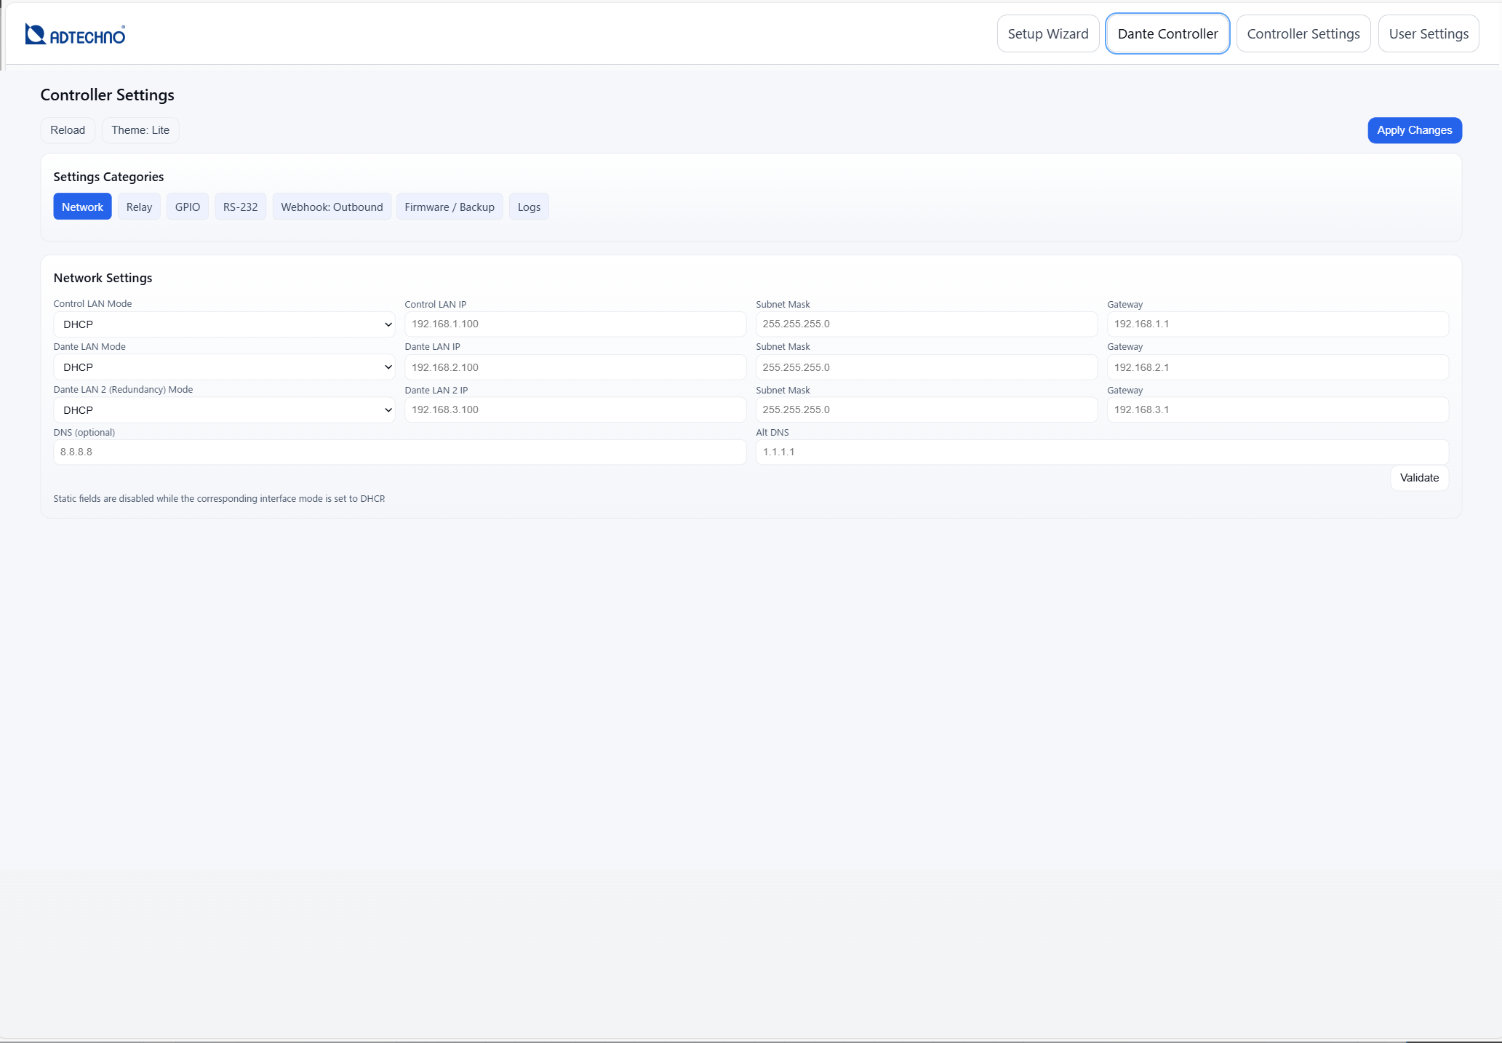Click the ADTECHNO logo
This screenshot has width=1502, height=1043.
tap(76, 33)
